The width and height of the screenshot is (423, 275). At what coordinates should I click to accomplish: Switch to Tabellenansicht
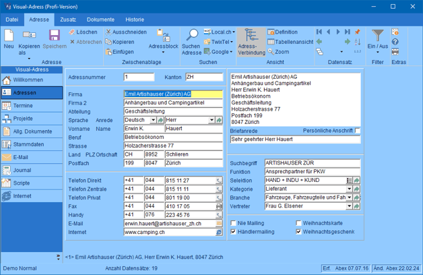(290, 42)
